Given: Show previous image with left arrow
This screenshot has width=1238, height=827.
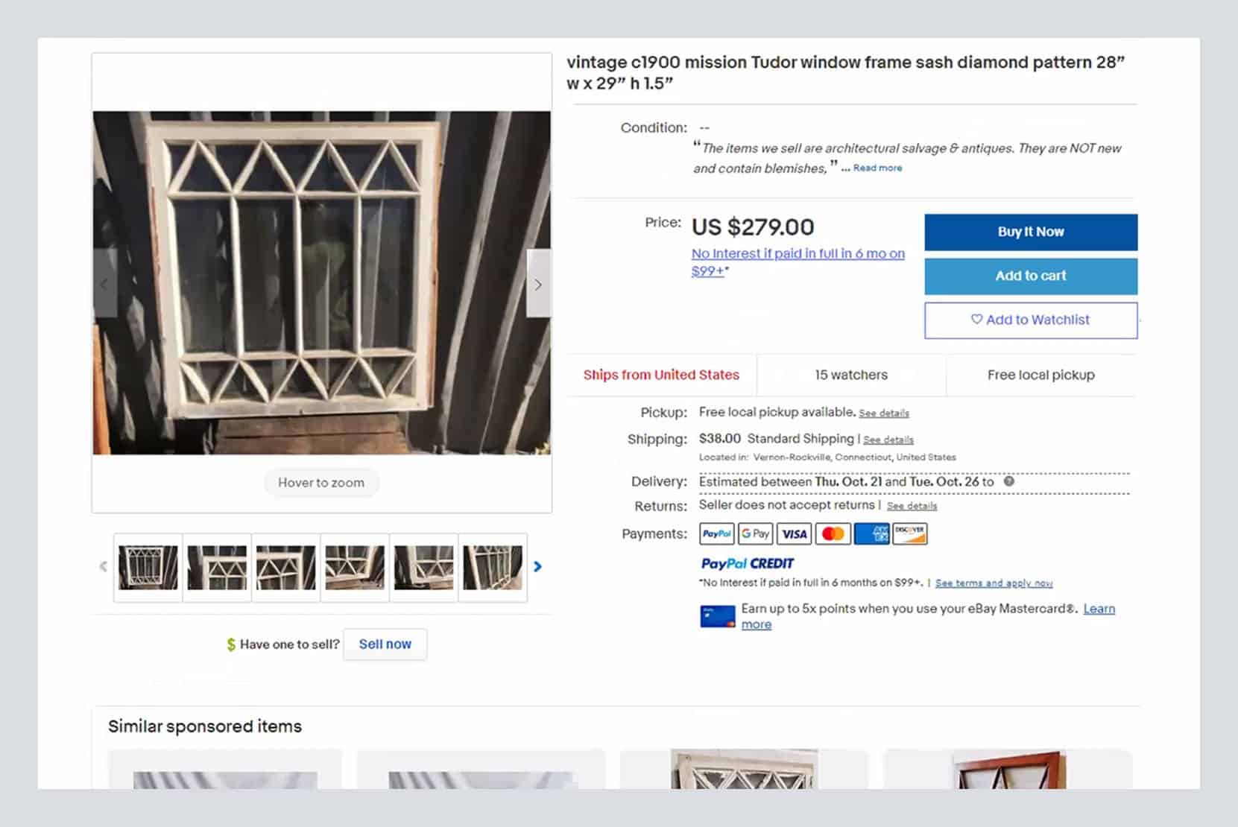Looking at the screenshot, I should (x=105, y=284).
